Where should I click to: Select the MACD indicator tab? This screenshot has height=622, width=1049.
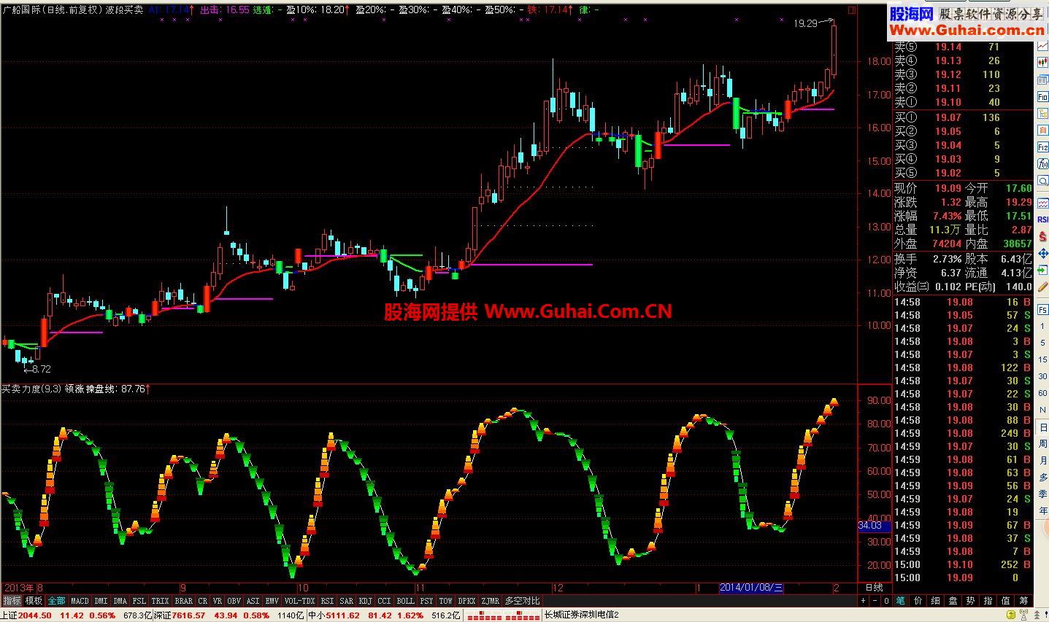pos(80,601)
